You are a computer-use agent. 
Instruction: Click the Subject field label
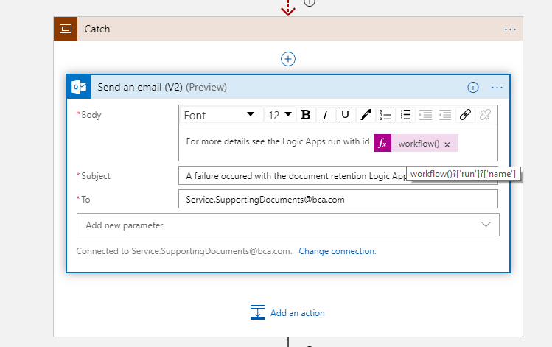95,176
